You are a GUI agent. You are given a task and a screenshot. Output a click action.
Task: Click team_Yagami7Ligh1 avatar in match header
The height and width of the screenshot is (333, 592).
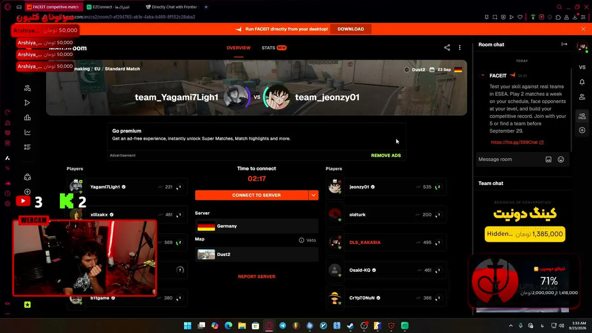click(x=236, y=97)
